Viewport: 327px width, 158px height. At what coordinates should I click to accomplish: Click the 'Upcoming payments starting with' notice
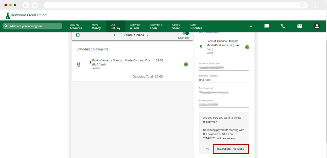[224, 134]
